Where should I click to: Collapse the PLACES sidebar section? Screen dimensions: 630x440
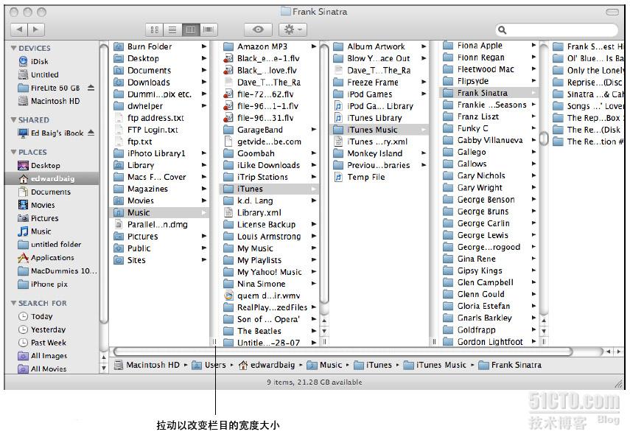14,152
